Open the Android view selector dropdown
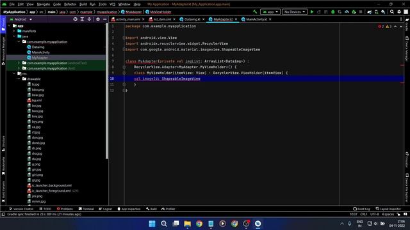The height and width of the screenshot is (230, 410). tap(21, 19)
